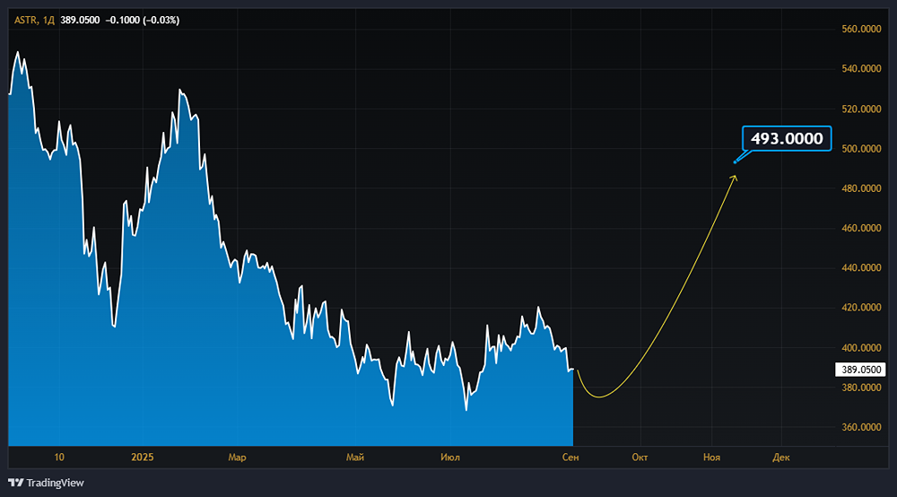Viewport: 897px width, 497px height.
Task: Click the Ноя date axis label
Action: click(x=711, y=457)
